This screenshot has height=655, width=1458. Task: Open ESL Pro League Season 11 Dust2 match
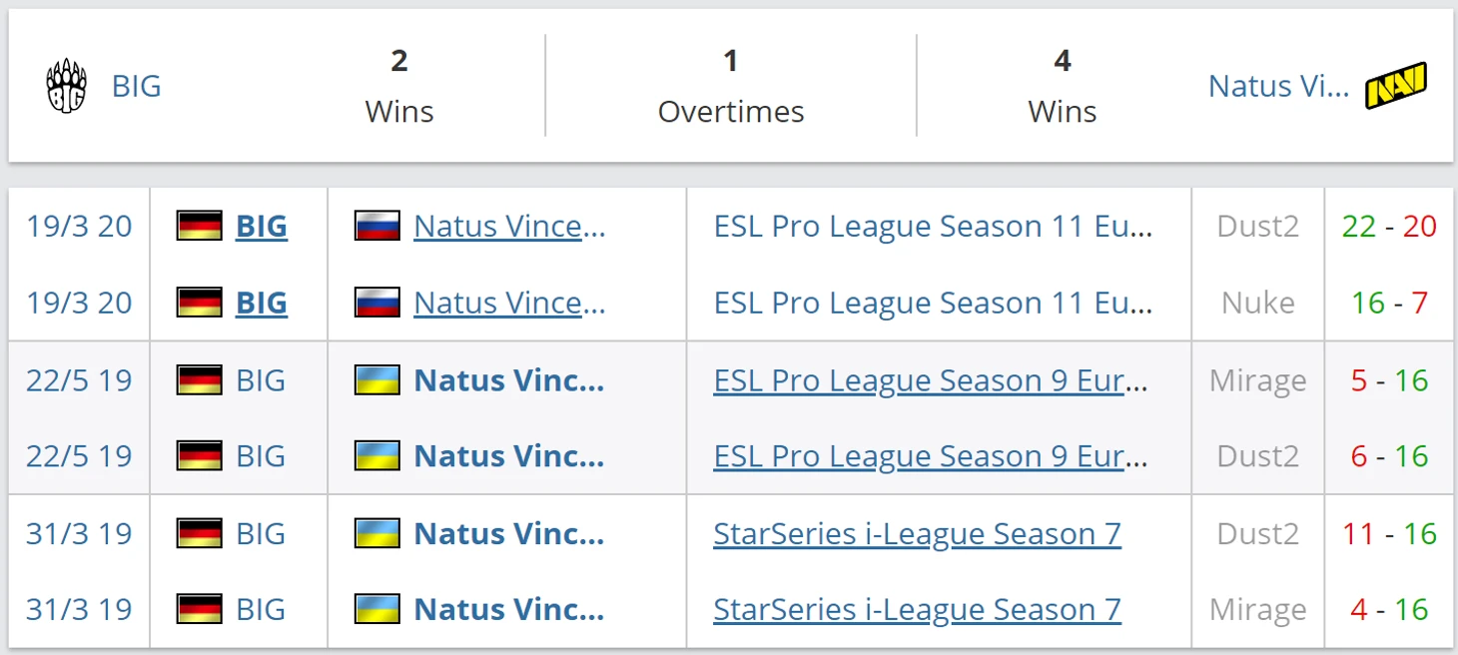click(x=933, y=226)
